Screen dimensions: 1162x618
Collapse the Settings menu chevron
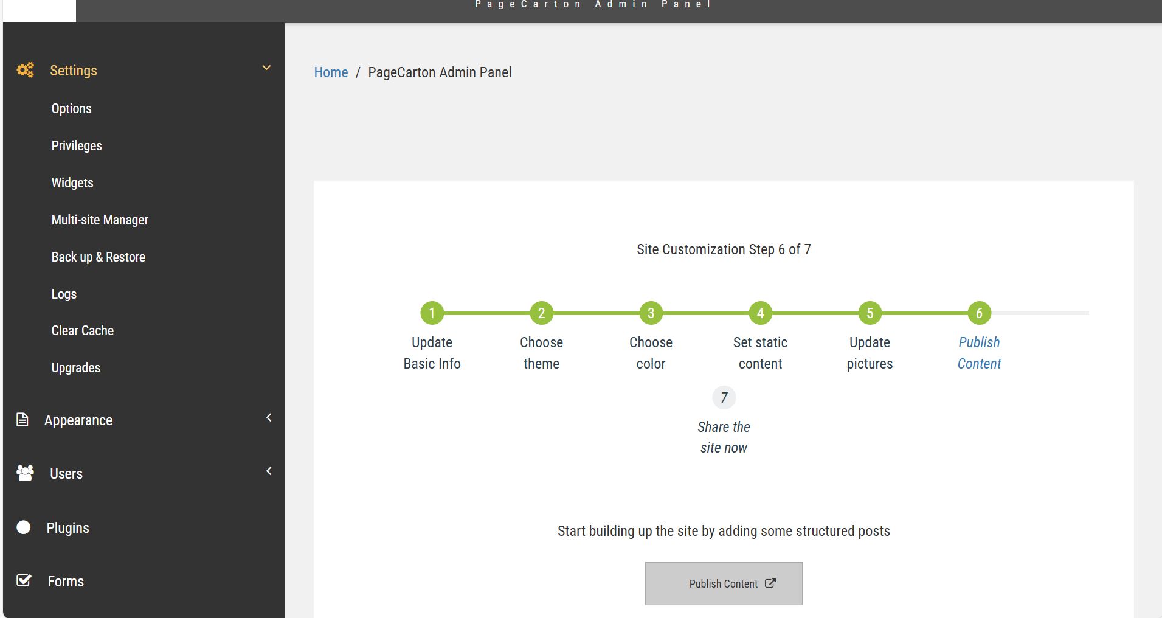[x=266, y=68]
